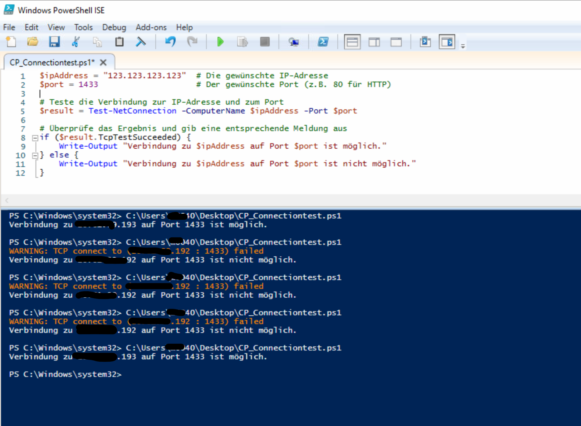Viewport: 581px width, 426px height.
Task: Toggle Show Script Pane Top layout
Action: [352, 42]
